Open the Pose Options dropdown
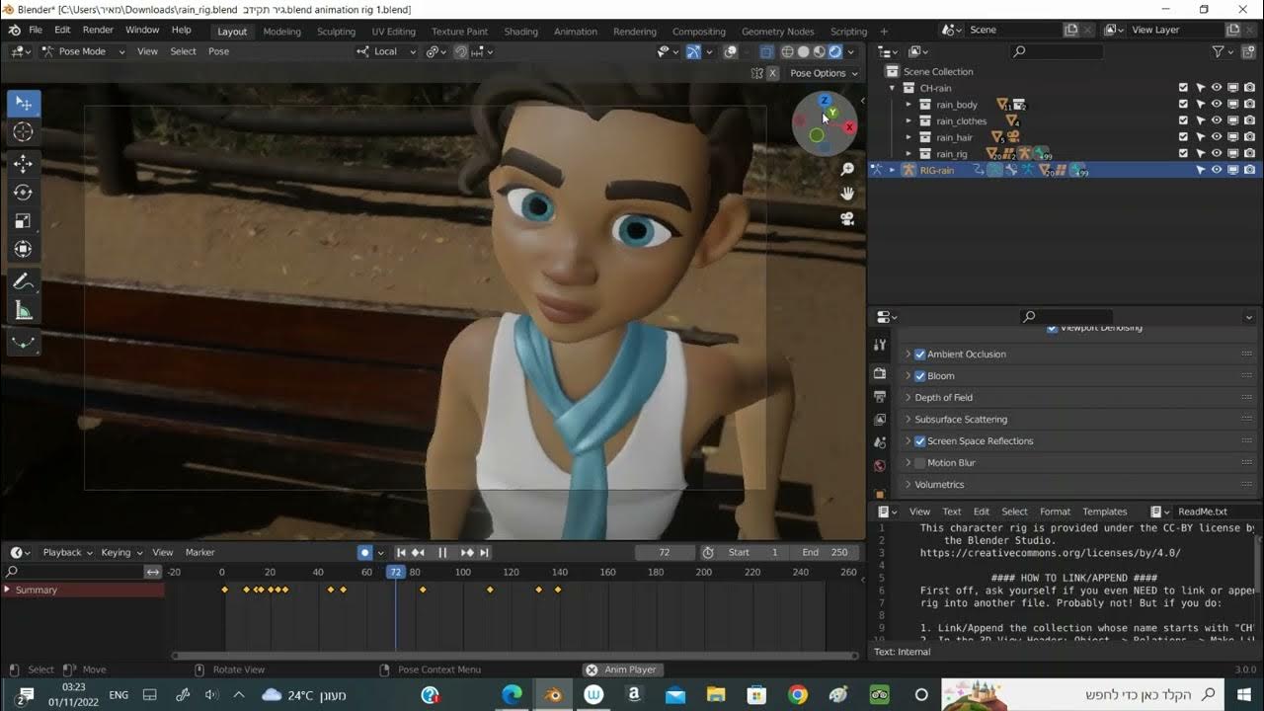The width and height of the screenshot is (1264, 711). coord(824,73)
